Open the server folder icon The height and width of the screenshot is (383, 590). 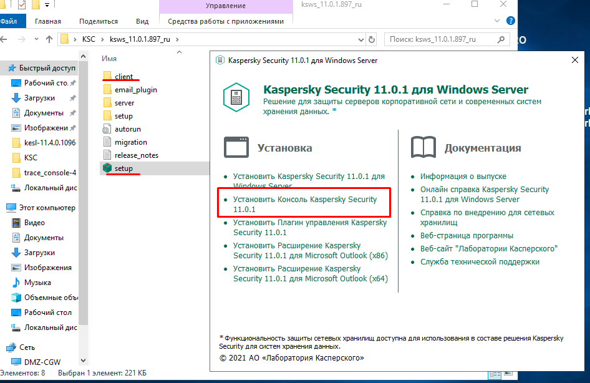tap(107, 103)
